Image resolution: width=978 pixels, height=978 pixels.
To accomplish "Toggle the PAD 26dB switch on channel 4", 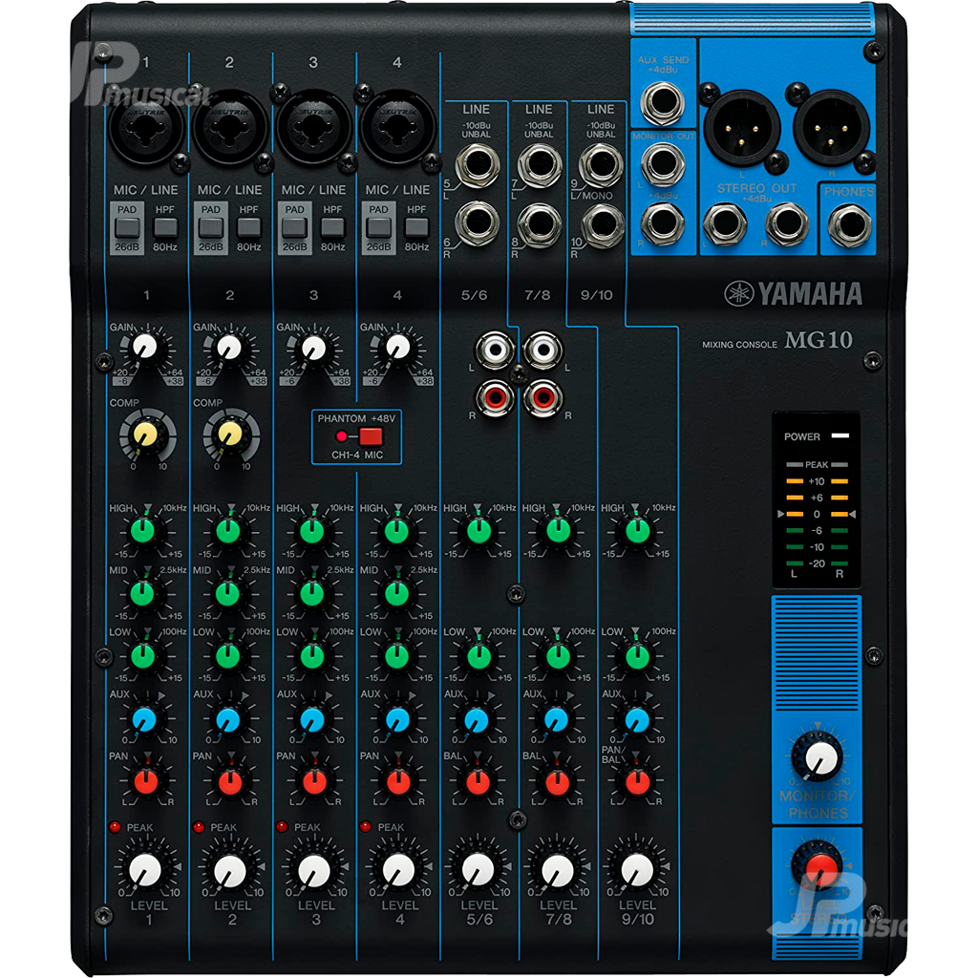I will click(x=378, y=227).
